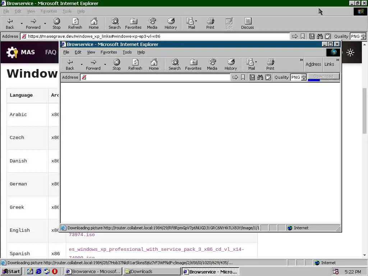Expand the Links bar chevron in the front window
The image size is (368, 276).
[337, 60]
